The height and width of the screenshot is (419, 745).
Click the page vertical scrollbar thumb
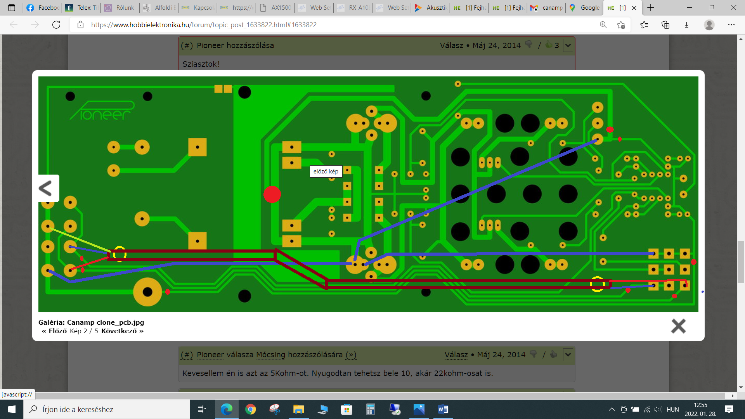click(741, 262)
